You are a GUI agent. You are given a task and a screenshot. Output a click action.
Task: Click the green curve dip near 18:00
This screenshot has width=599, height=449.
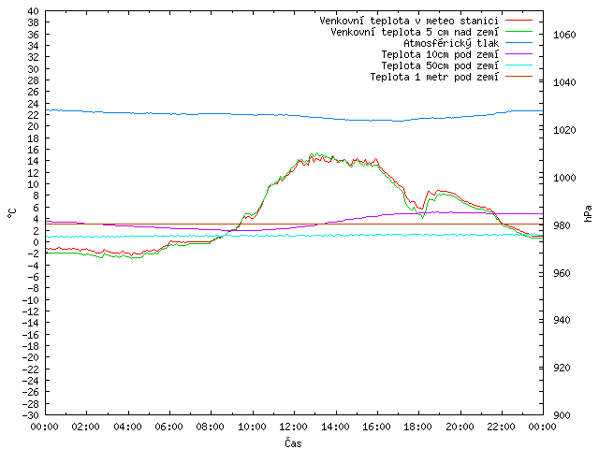point(422,217)
